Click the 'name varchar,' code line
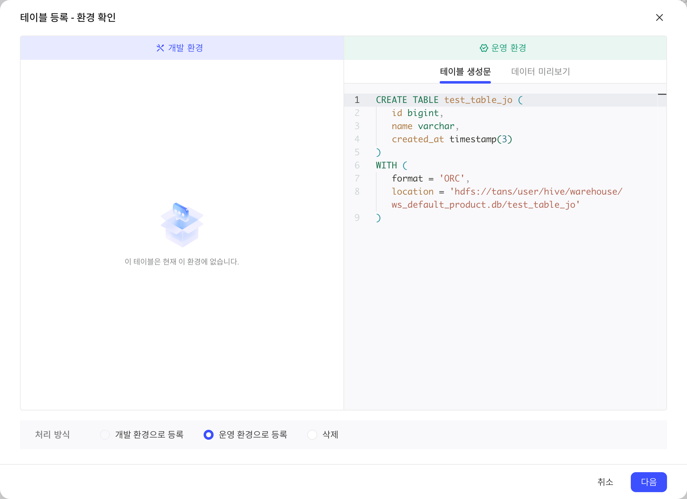 [x=425, y=126]
